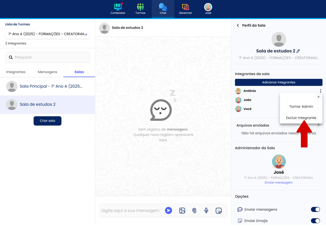The height and width of the screenshot is (226, 326).
Task: Toggle the Enviar Emojis switch
Action: 315,221
